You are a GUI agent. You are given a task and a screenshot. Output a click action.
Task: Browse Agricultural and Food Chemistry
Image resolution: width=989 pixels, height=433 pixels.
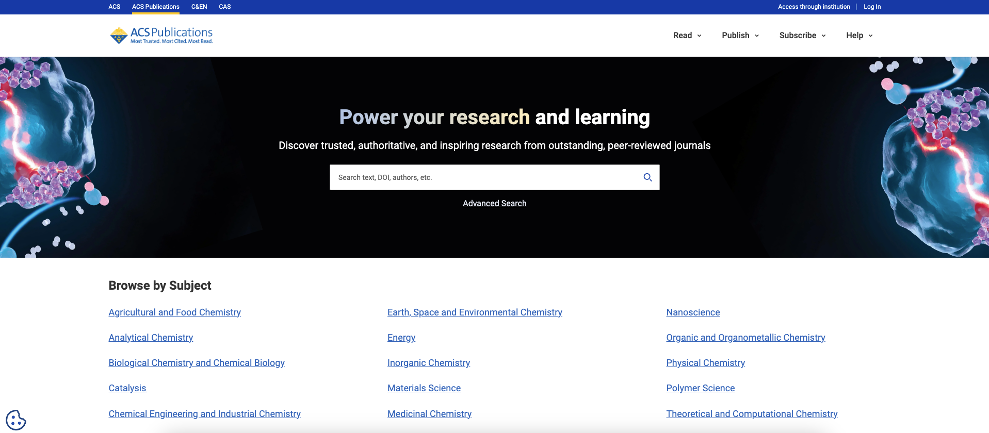175,312
